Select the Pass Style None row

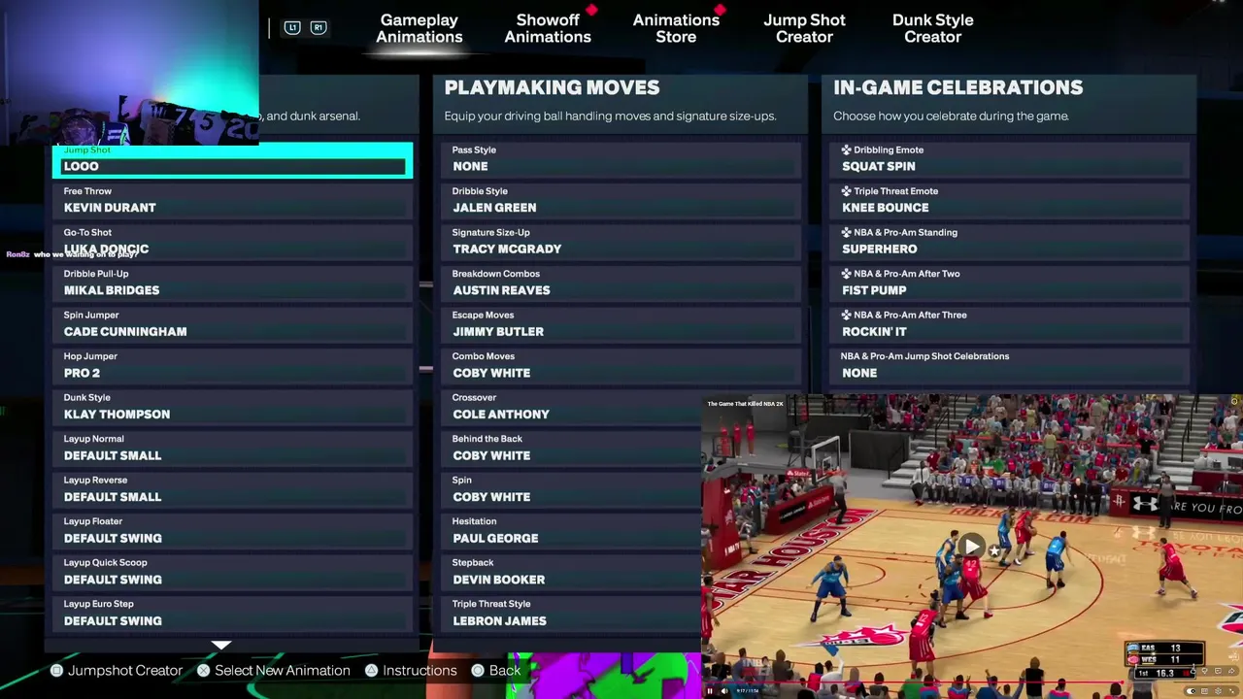pos(621,159)
